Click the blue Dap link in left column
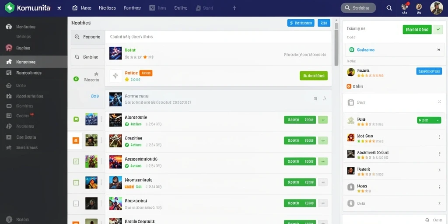Screen dimensions: 448x224 [95, 96]
